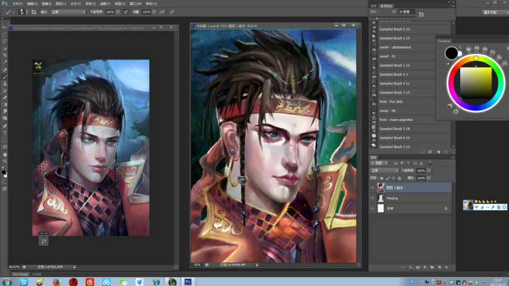The width and height of the screenshot is (509, 286).
Task: Open the 滤镜(T) menu
Action: [105, 4]
